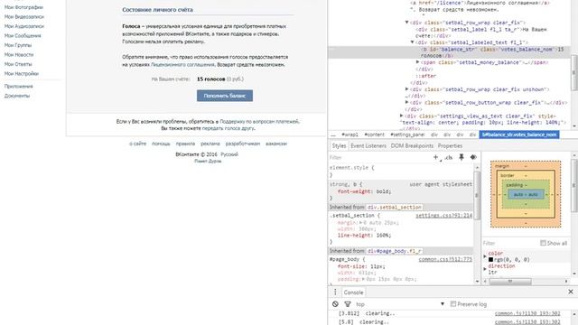Toggle the .cls element classes button
Viewport: 578px width, 325px height.
pos(448,157)
